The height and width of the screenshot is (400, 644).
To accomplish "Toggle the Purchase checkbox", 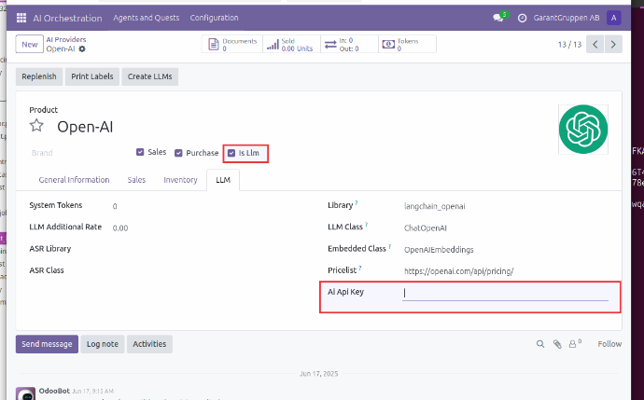I will 178,153.
